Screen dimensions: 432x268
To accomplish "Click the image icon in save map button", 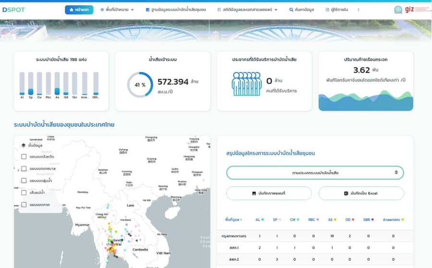I will (x=254, y=193).
